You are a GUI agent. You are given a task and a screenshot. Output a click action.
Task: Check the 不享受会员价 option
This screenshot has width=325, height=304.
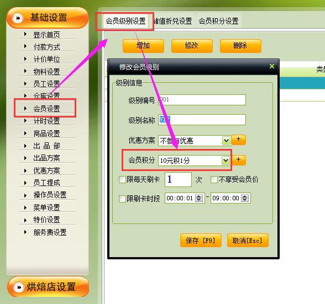coord(214,179)
